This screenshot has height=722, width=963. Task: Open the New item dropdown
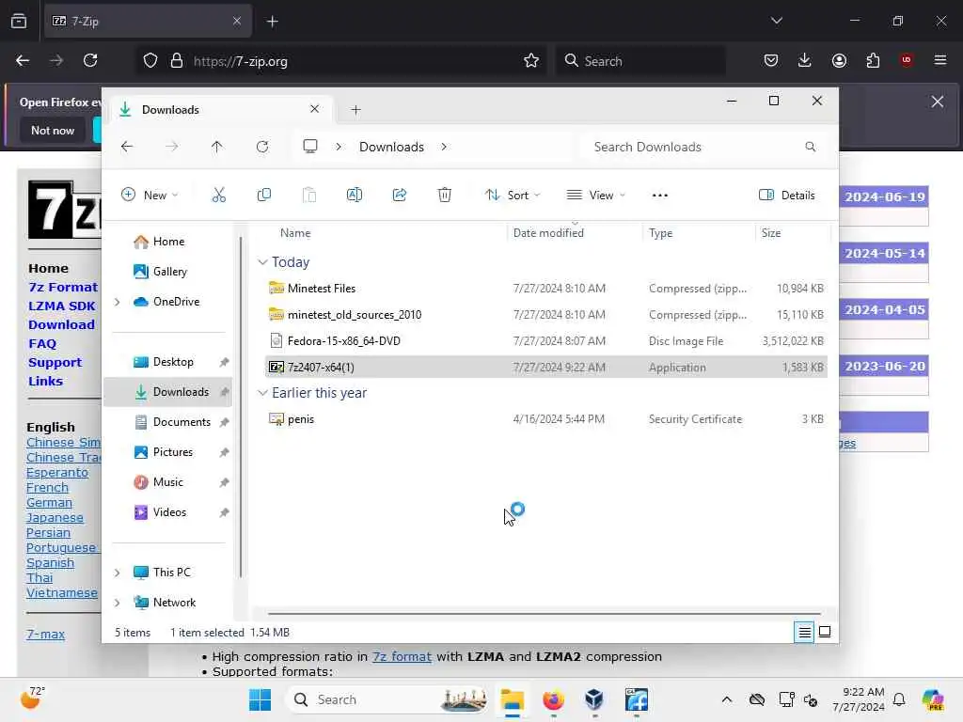(150, 196)
